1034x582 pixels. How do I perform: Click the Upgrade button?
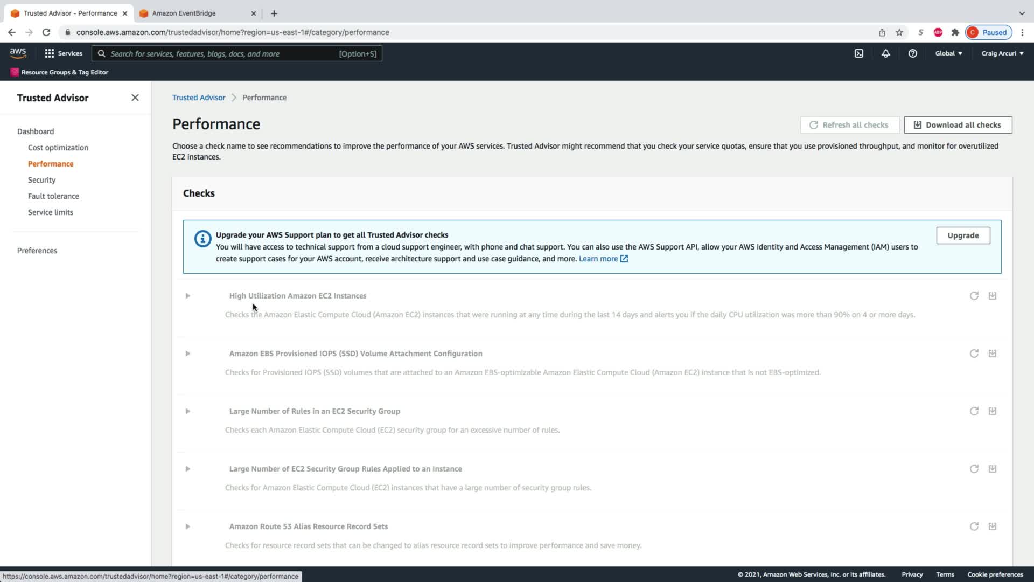(x=962, y=235)
